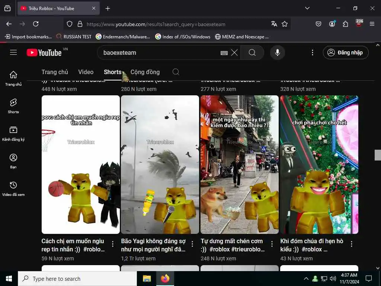381x286 pixels.
Task: Open the Firefox account icon
Action: (332, 24)
